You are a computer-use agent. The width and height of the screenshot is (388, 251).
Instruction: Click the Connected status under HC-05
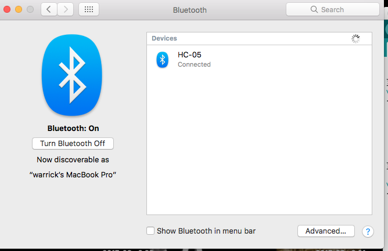coord(194,64)
